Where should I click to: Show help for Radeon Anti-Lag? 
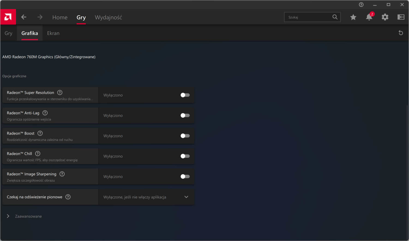click(x=45, y=113)
